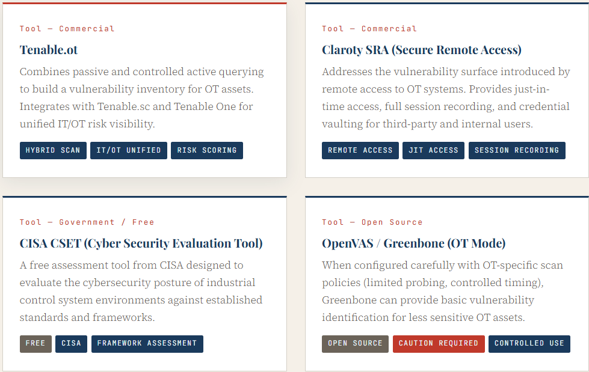Select the HYBRID SCAN tag
The image size is (589, 372).
coord(53,150)
